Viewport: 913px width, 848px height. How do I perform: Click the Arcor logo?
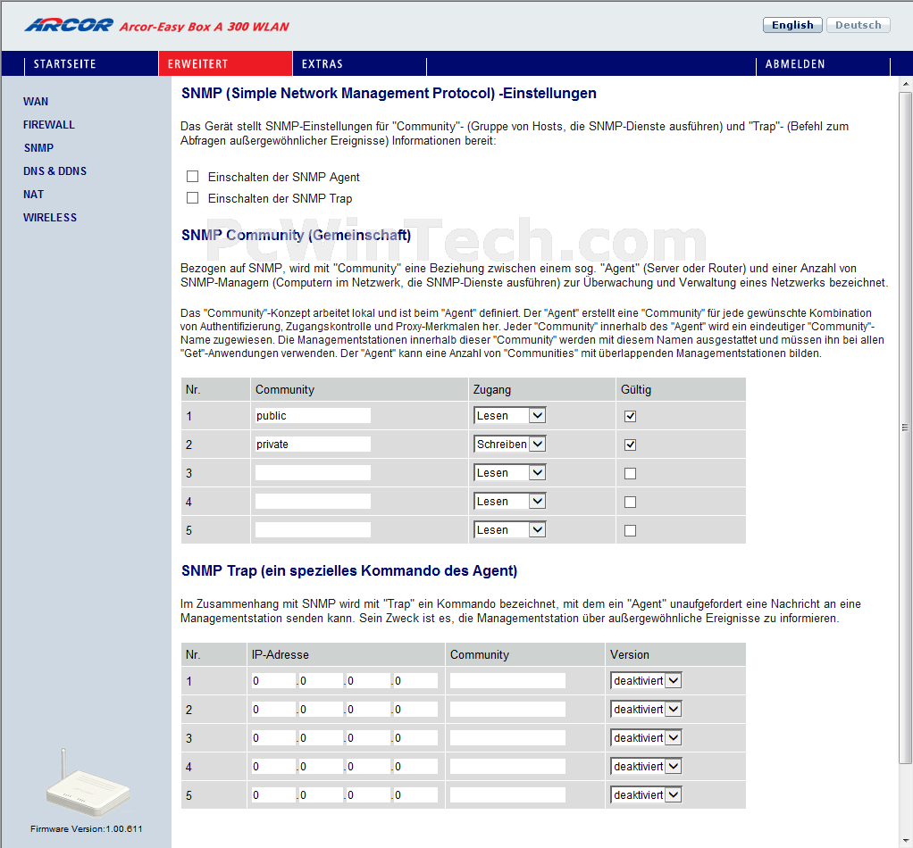click(69, 26)
